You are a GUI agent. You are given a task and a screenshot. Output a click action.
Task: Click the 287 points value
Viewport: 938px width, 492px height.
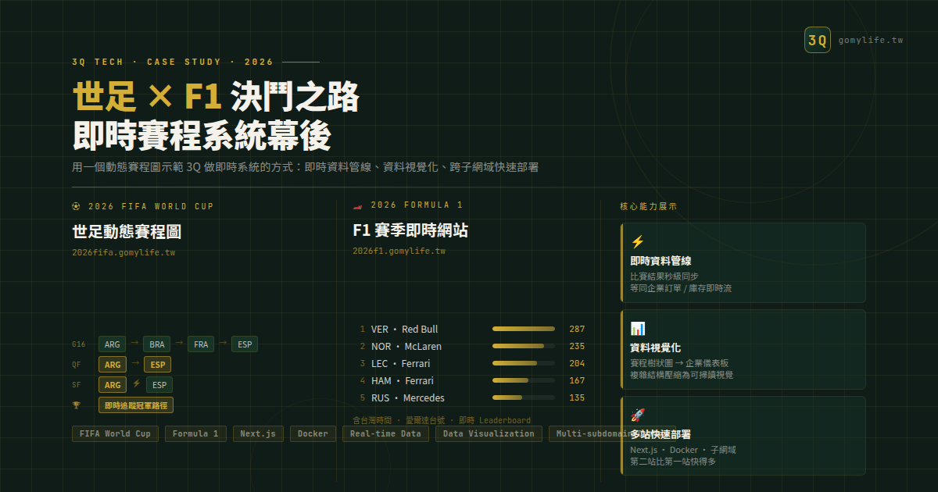coord(577,329)
